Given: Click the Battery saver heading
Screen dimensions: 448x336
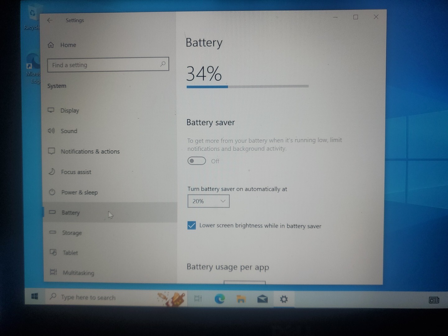Looking at the screenshot, I should [211, 123].
